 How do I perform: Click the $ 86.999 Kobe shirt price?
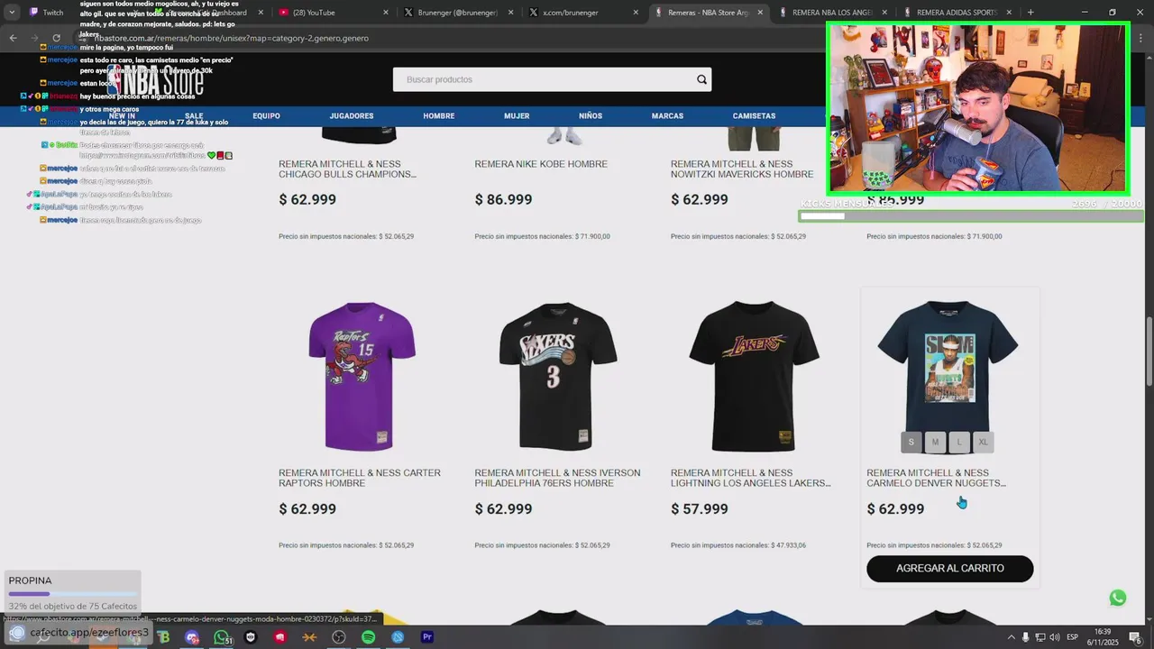pos(503,200)
